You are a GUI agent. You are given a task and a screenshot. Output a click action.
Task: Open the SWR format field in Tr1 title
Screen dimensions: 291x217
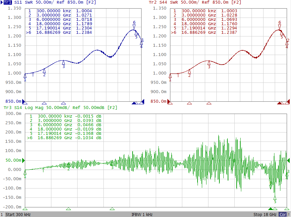click(x=29, y=2)
